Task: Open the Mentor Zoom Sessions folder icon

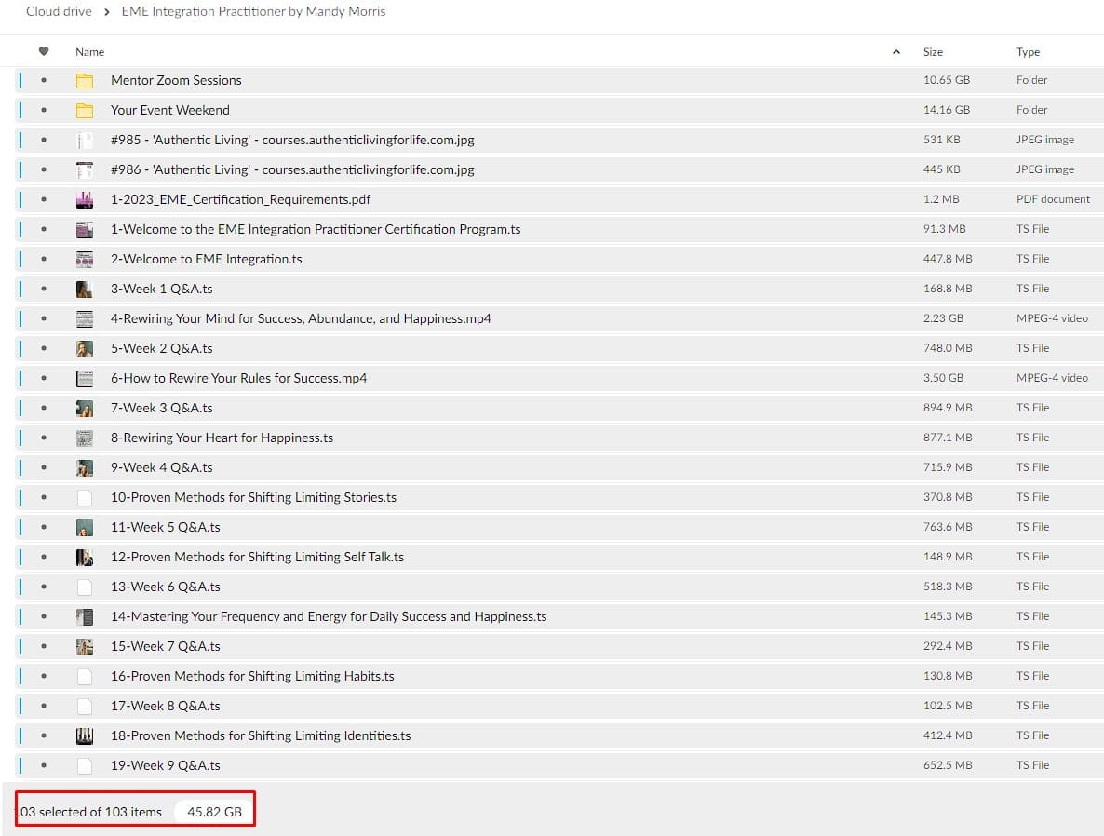Action: click(x=85, y=81)
